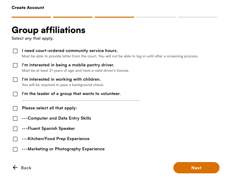Toggle the 'Please select all that apply' checkbox
The width and height of the screenshot is (229, 180).
click(15, 108)
